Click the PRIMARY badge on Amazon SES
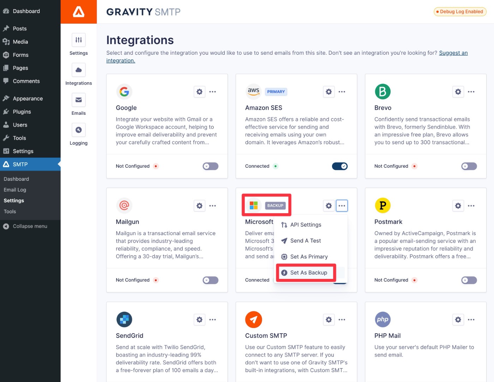The height and width of the screenshot is (382, 494). tap(276, 92)
